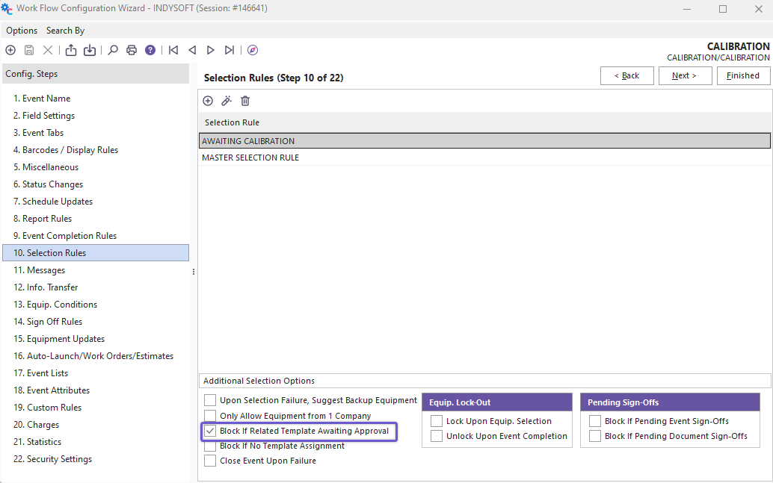The height and width of the screenshot is (483, 773).
Task: Delete the selected rule with the trash icon
Action: pyautogui.click(x=245, y=101)
